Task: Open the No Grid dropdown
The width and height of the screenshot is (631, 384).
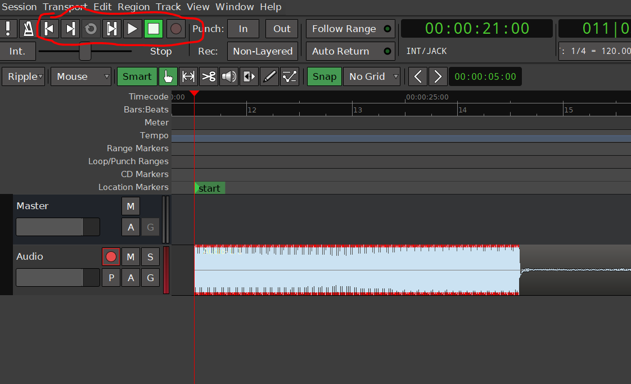Action: (372, 76)
